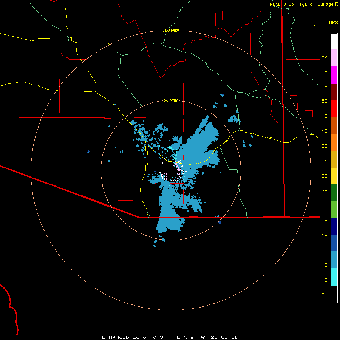This screenshot has height=340, width=340.
Task: Click the legend value 42
Action: tap(325, 131)
